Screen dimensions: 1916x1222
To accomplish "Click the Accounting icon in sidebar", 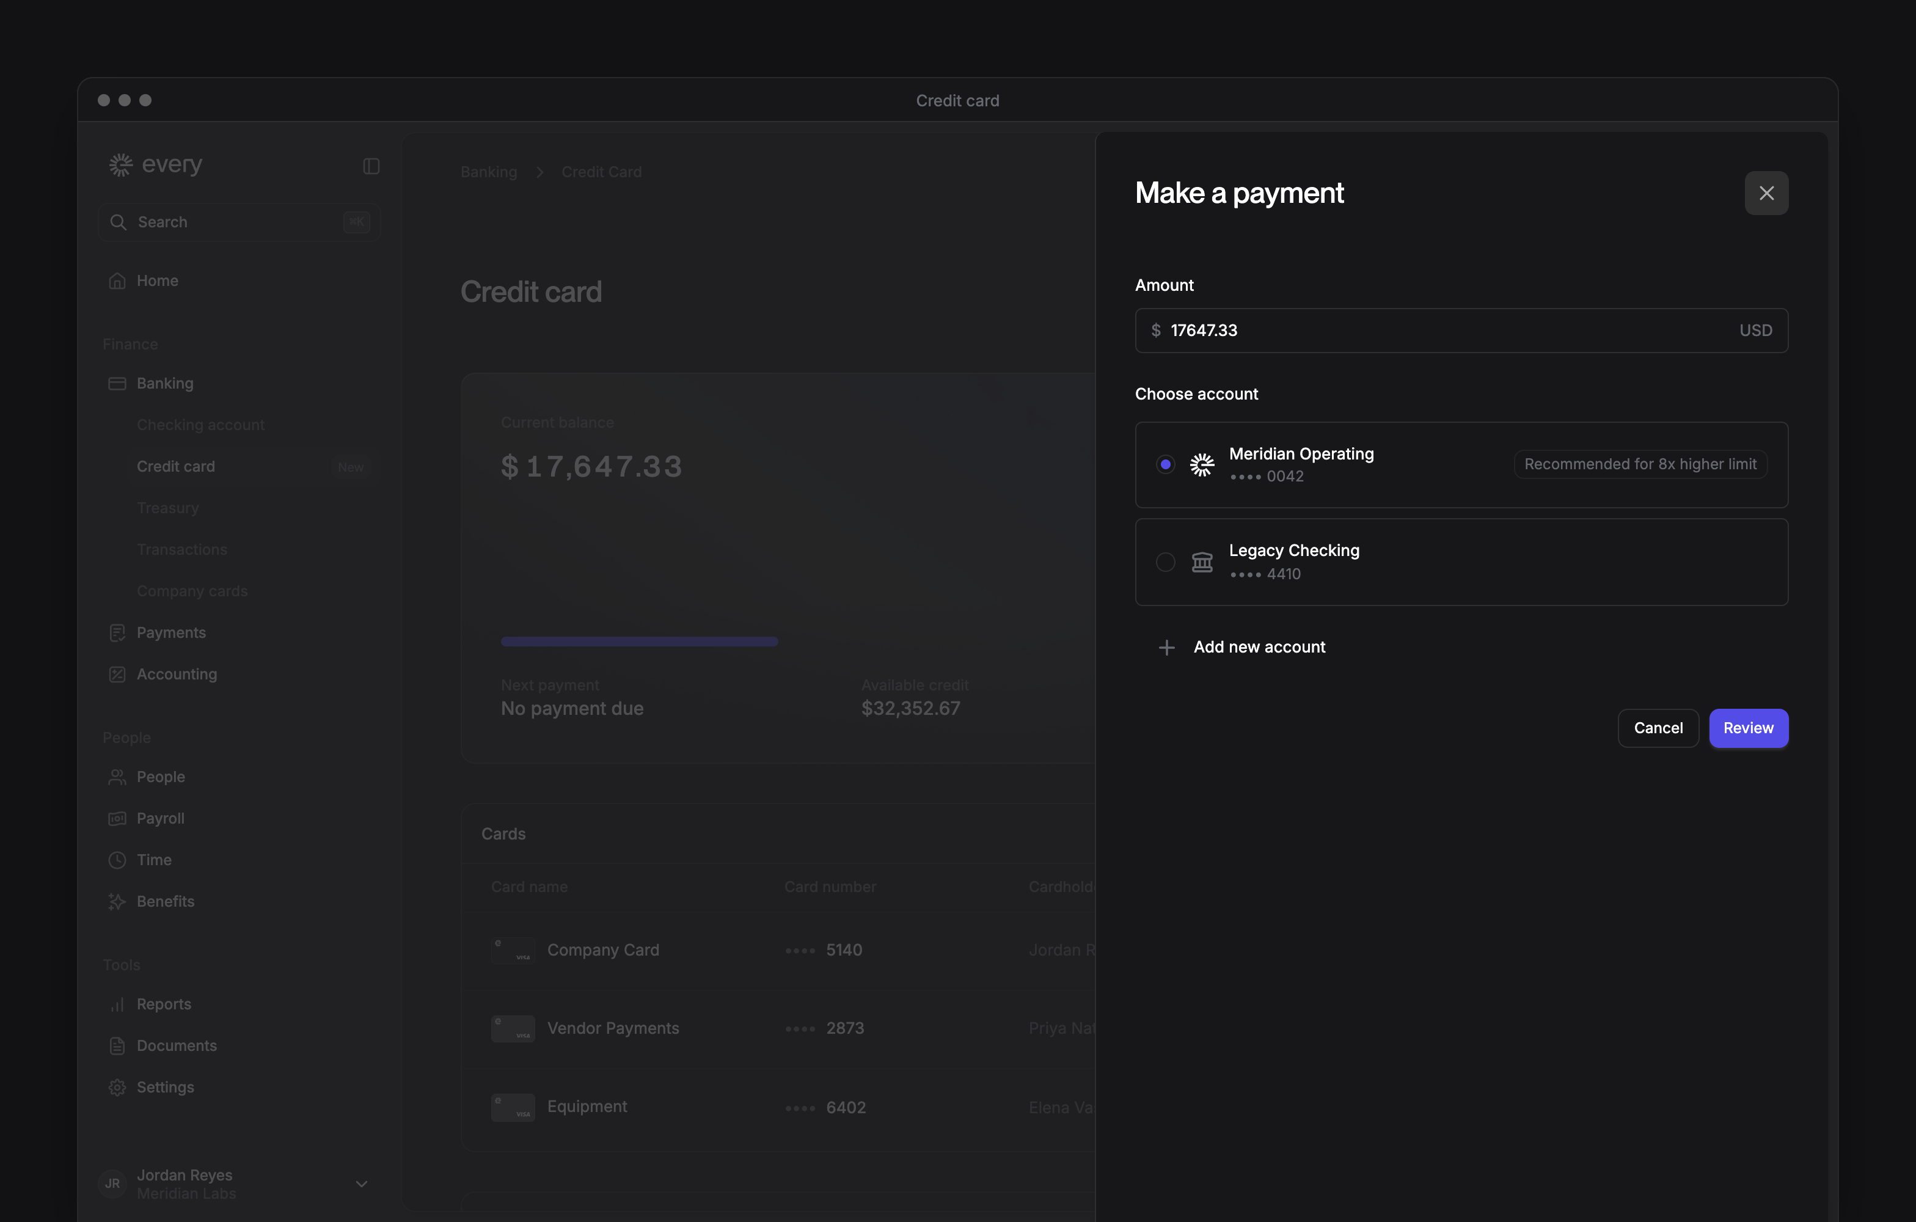I will (117, 674).
